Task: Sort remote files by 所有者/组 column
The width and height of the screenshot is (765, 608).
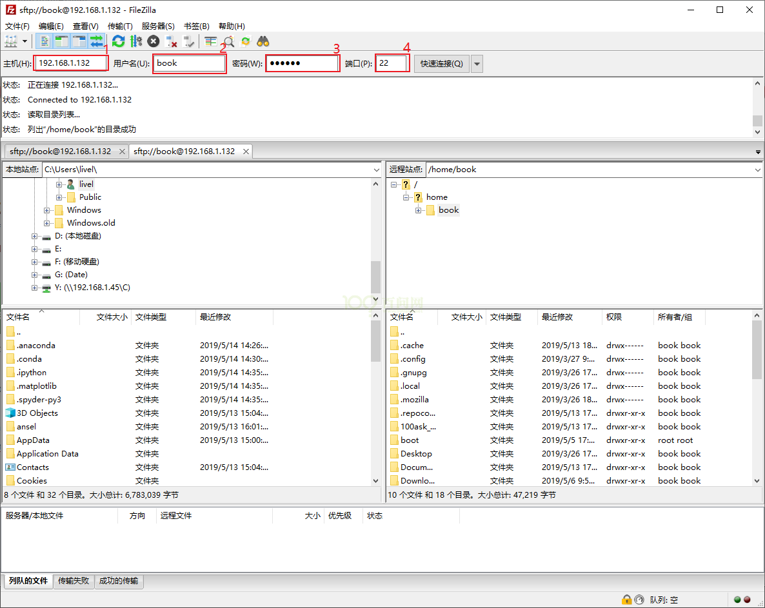Action: [x=679, y=317]
